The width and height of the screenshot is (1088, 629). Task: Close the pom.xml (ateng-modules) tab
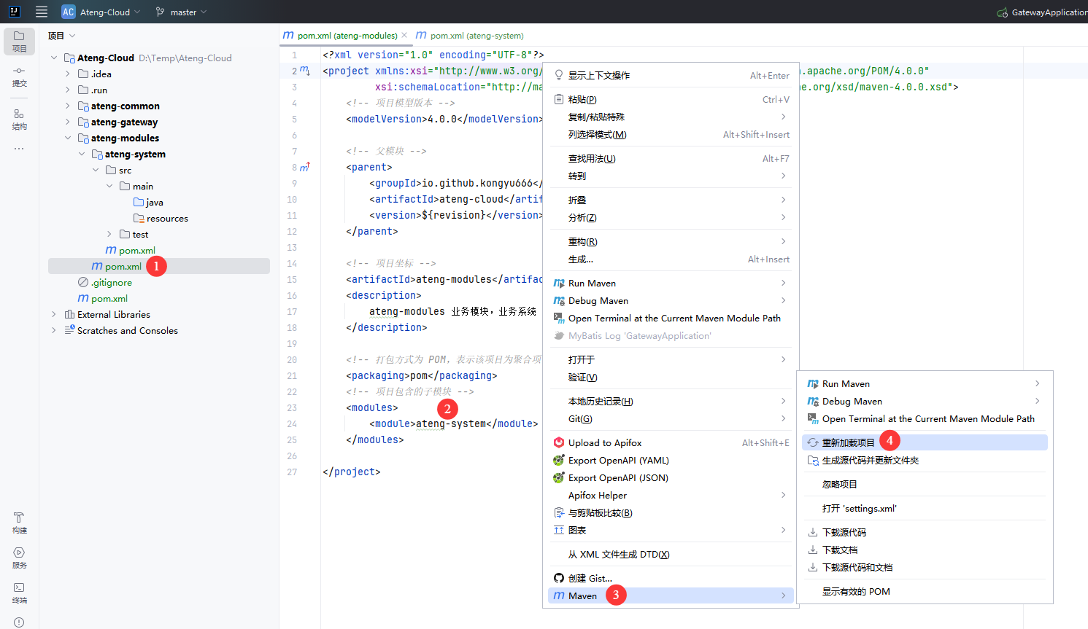pyautogui.click(x=404, y=35)
